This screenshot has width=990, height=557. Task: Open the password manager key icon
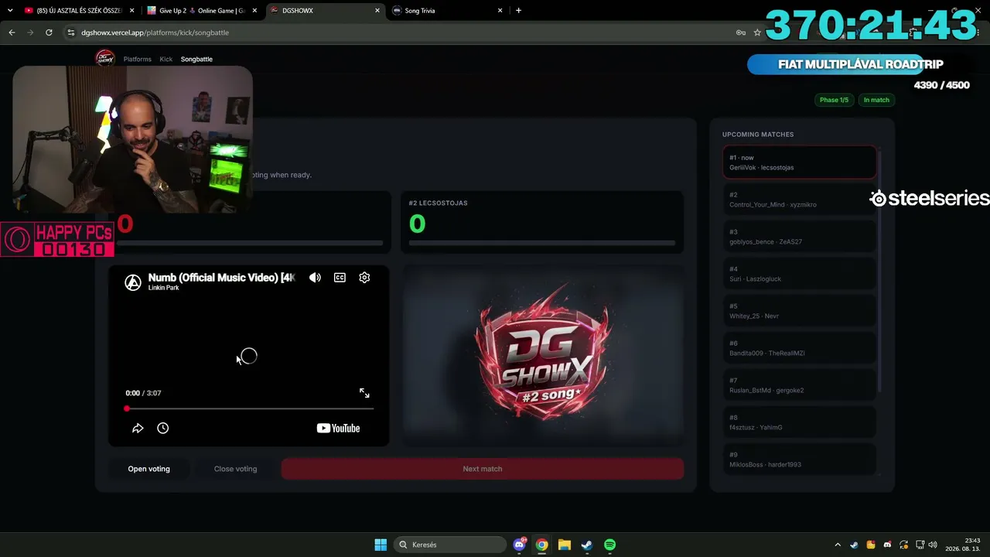pyautogui.click(x=740, y=32)
